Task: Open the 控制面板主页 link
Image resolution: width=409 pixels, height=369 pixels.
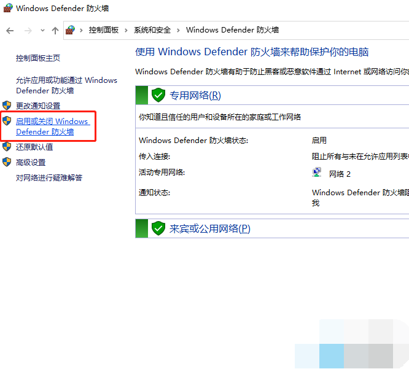Action: point(38,58)
